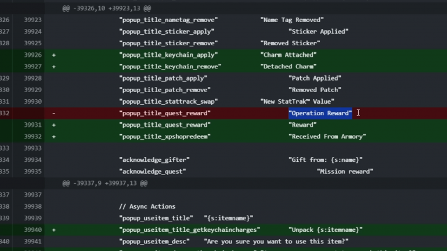Click the minus marker on the removed line
The width and height of the screenshot is (447, 251).
point(54,113)
